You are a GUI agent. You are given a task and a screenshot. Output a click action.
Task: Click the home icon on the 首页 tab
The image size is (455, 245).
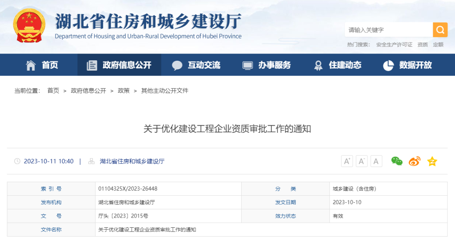tap(30, 65)
